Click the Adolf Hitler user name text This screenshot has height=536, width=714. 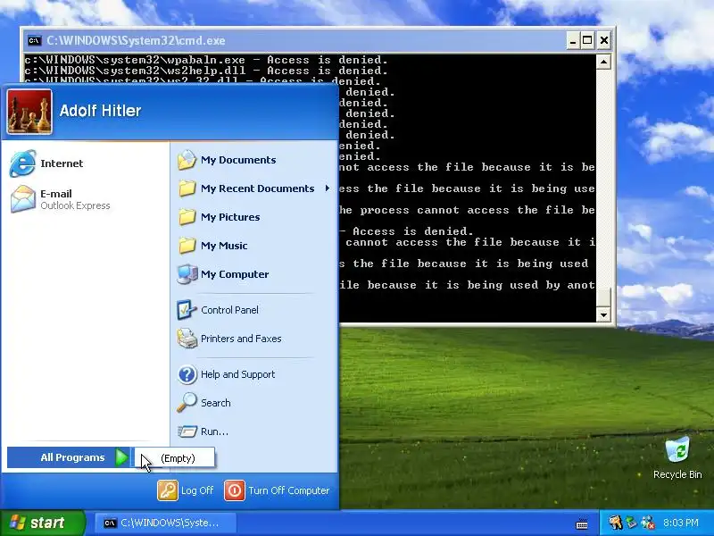pos(100,111)
